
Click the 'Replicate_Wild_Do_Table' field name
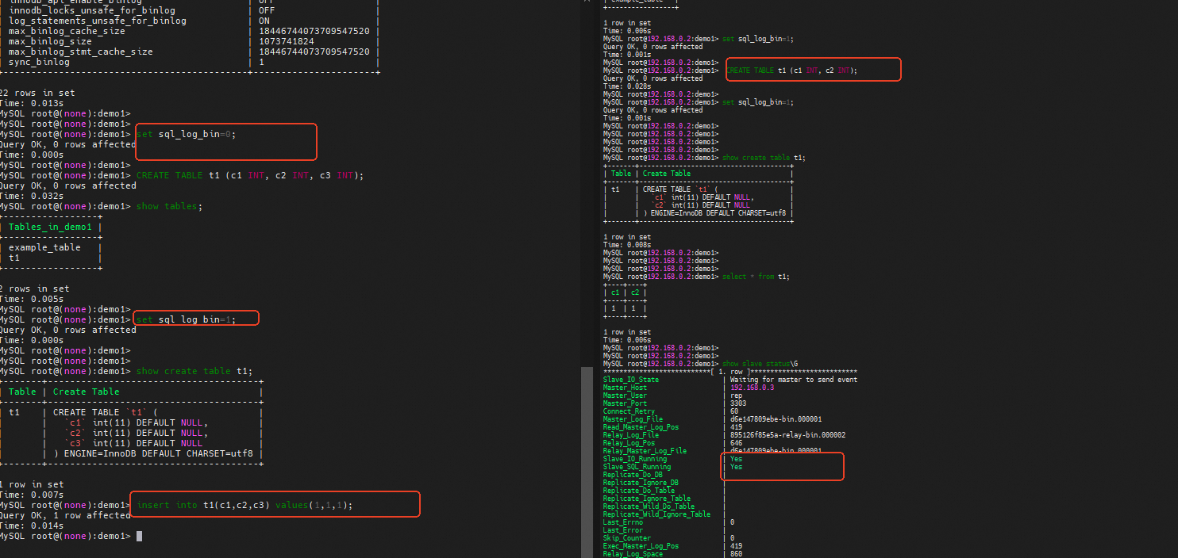coord(649,506)
